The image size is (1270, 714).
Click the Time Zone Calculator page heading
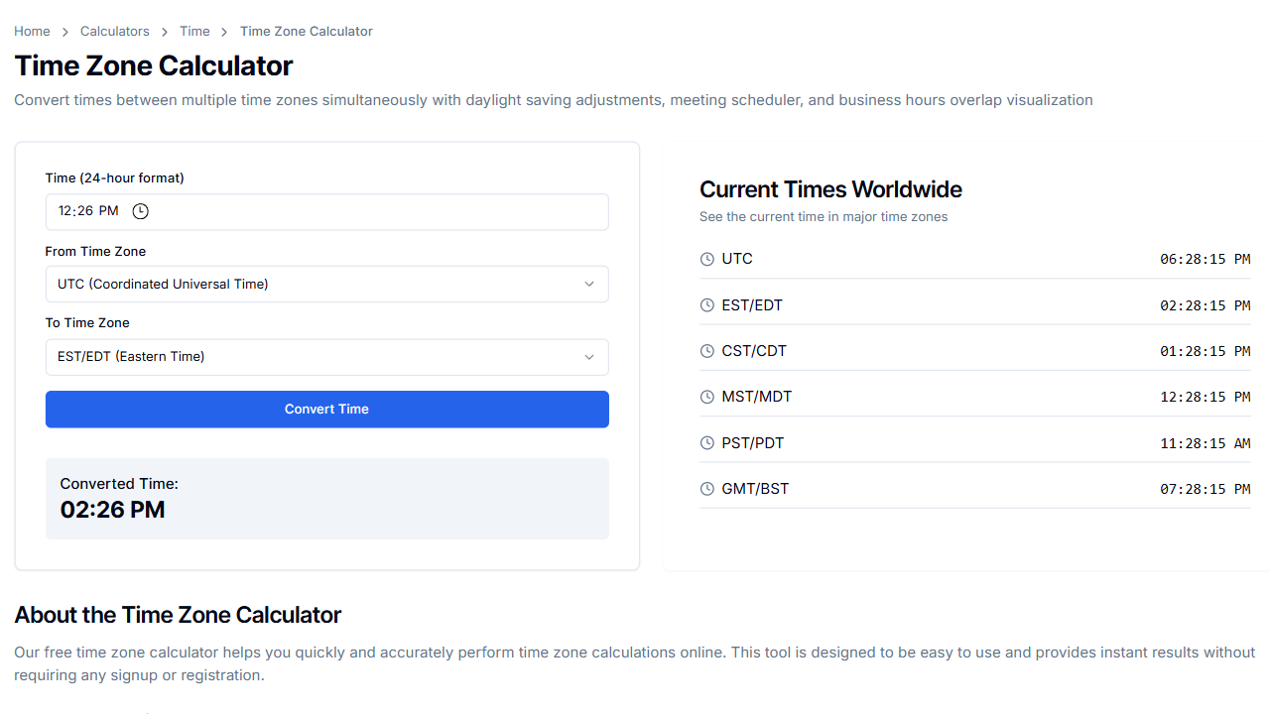tap(153, 65)
